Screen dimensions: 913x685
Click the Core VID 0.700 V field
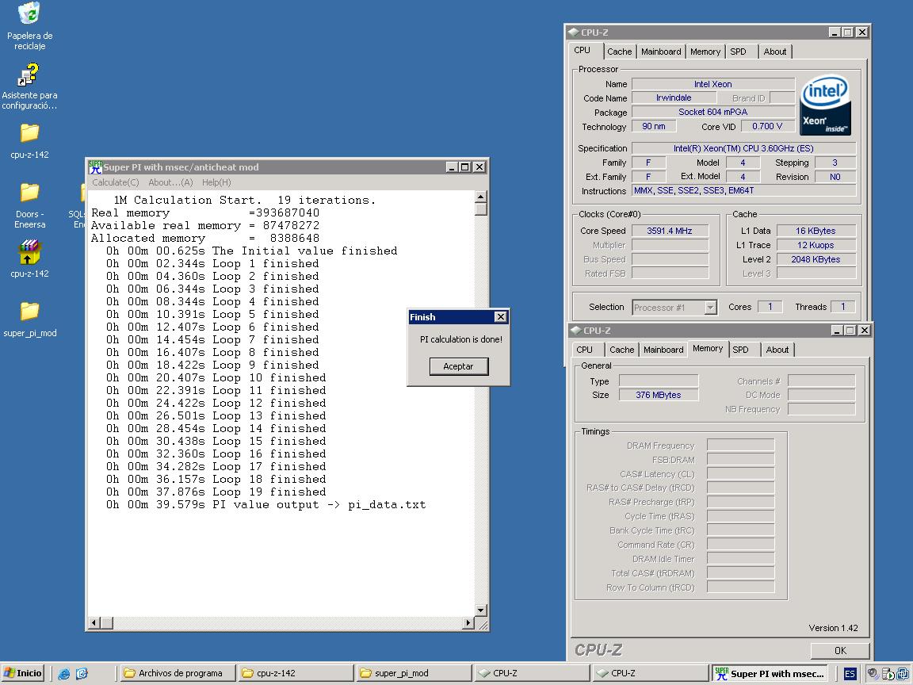coord(767,126)
